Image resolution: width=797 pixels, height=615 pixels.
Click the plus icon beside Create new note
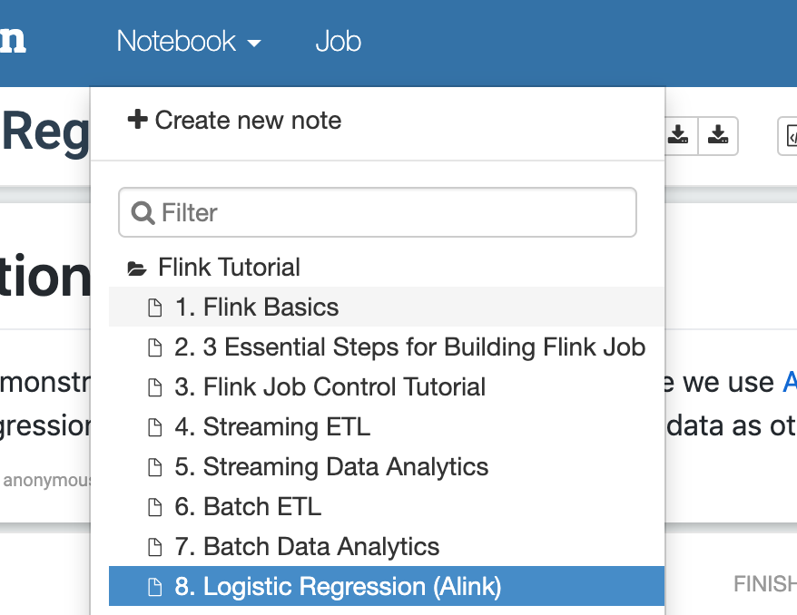[x=137, y=120]
